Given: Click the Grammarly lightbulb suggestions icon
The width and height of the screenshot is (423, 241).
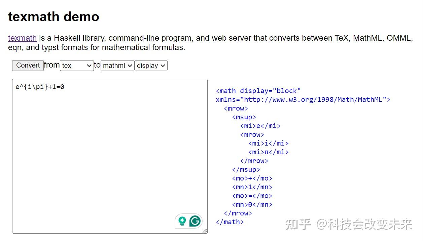Looking at the screenshot, I should point(182,221).
